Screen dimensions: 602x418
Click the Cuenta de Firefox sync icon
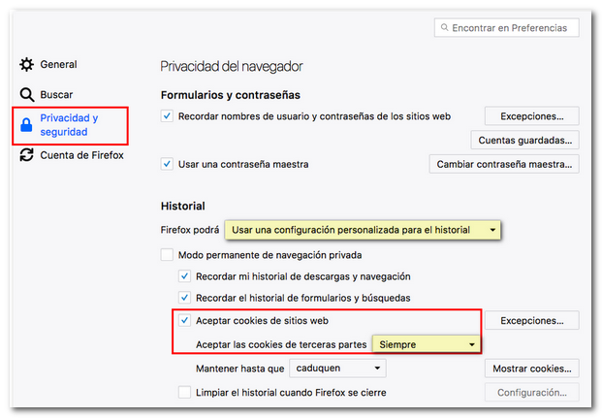click(26, 154)
